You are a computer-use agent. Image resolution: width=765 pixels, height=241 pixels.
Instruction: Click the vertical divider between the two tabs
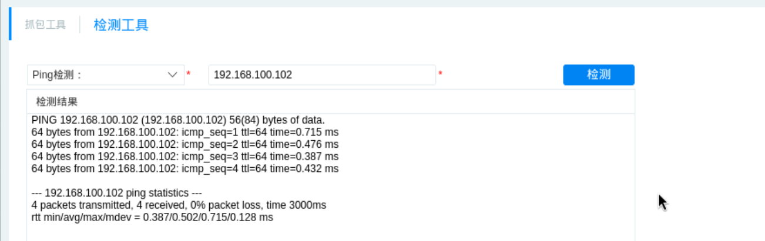coord(80,25)
